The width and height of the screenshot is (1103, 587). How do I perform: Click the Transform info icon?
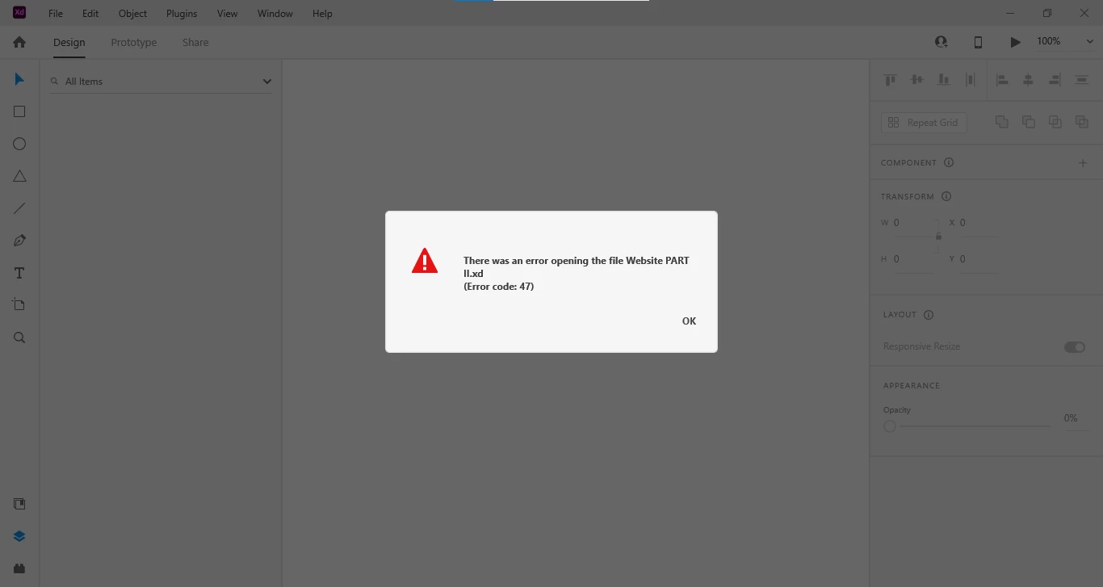(946, 196)
